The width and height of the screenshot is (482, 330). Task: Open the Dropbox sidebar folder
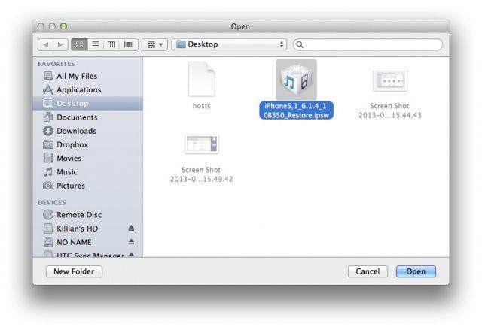[72, 144]
